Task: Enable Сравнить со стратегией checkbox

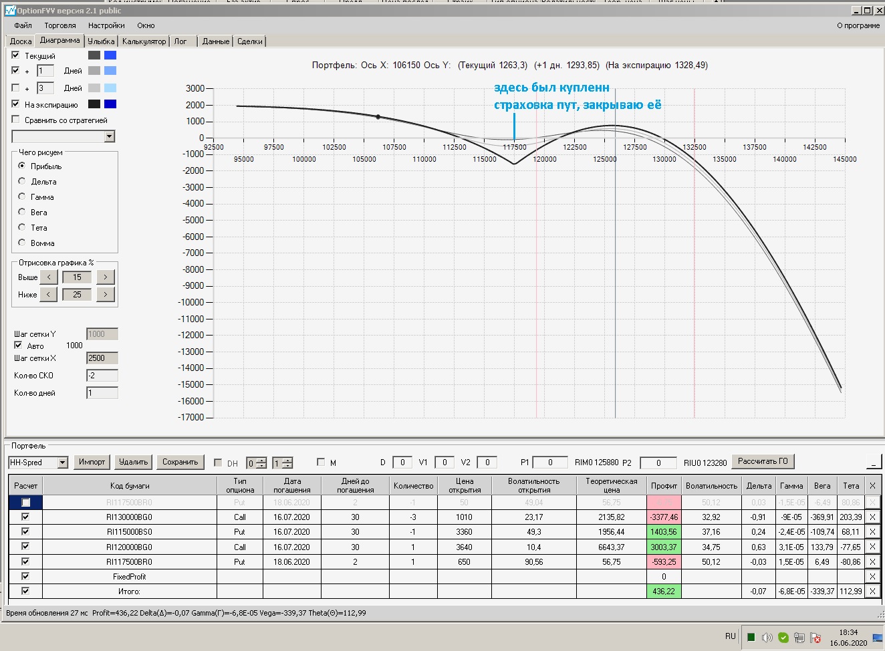Action: (x=15, y=120)
